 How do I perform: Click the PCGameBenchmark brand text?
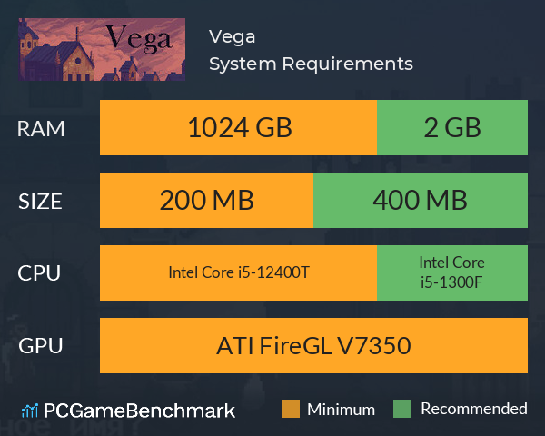[139, 411]
